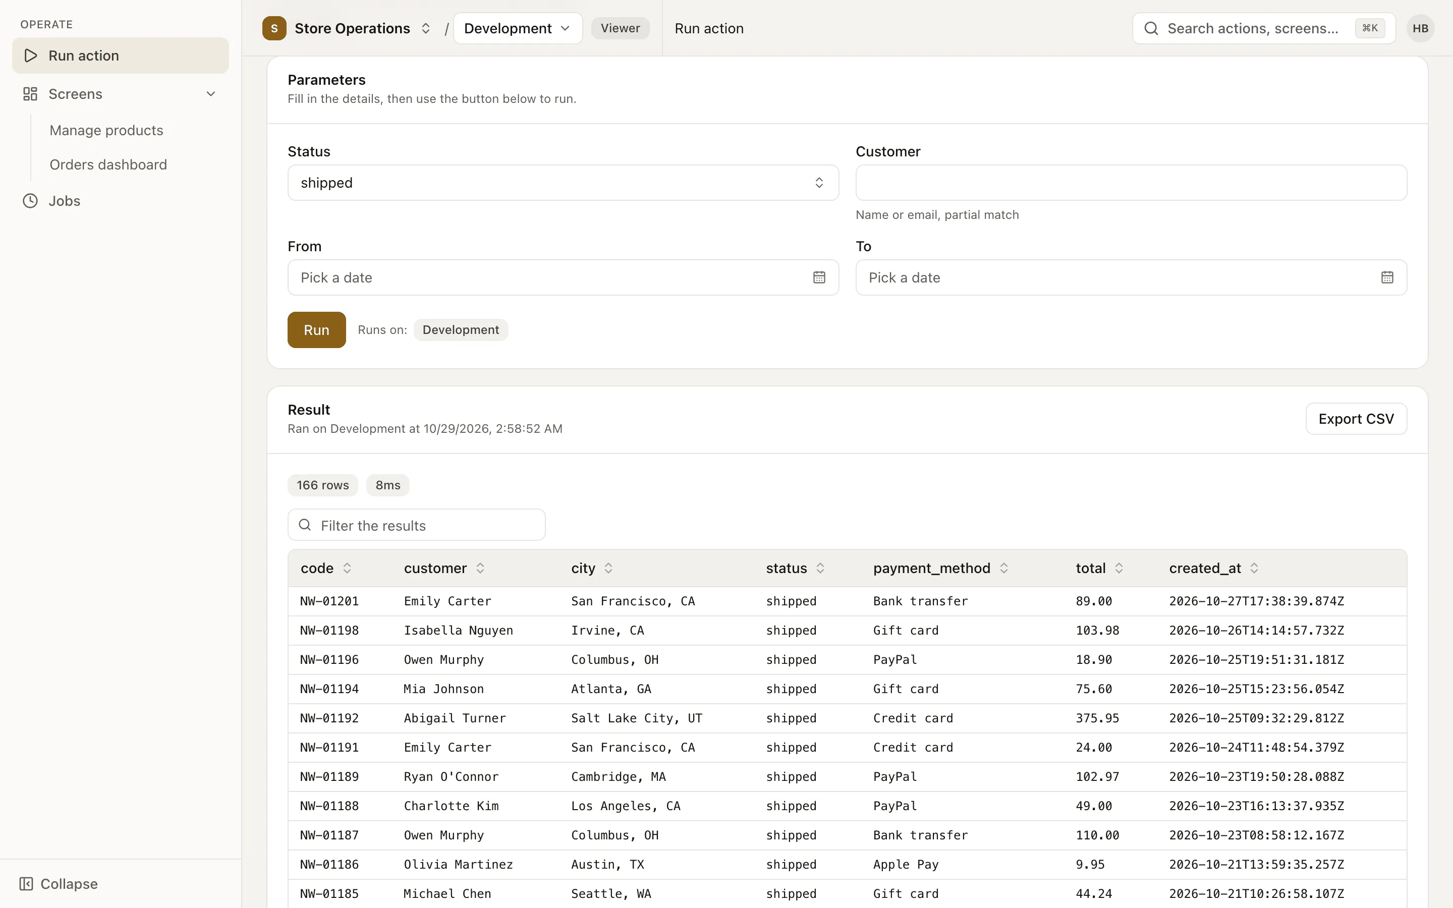Click the Salt Lake City, UT cell
Image resolution: width=1453 pixels, height=908 pixels.
click(636, 718)
